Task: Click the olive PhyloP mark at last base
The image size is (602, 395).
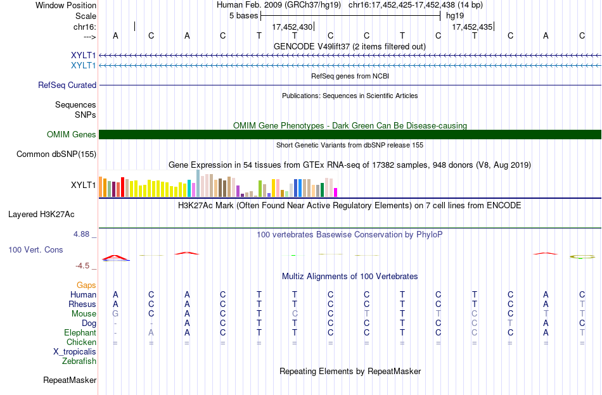Action: 582,256
